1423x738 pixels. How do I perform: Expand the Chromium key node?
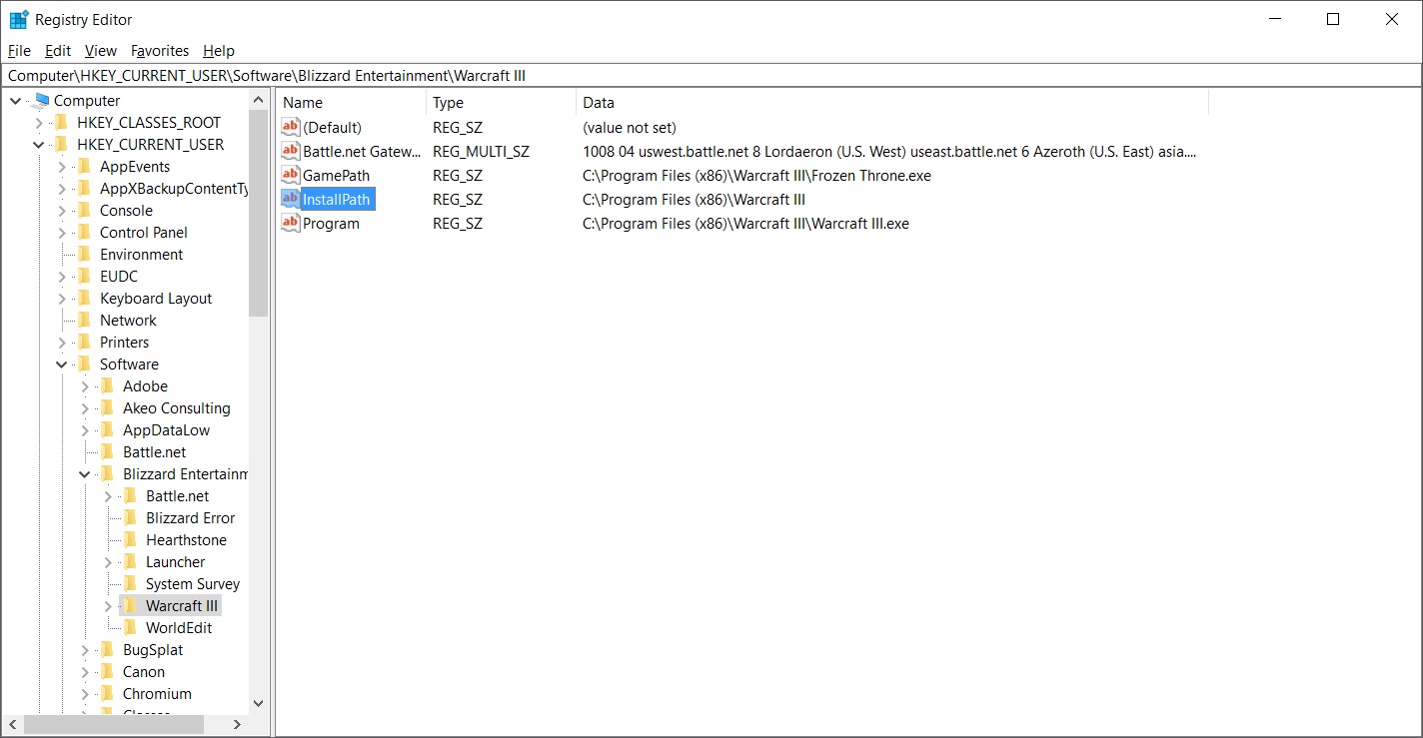coord(85,693)
